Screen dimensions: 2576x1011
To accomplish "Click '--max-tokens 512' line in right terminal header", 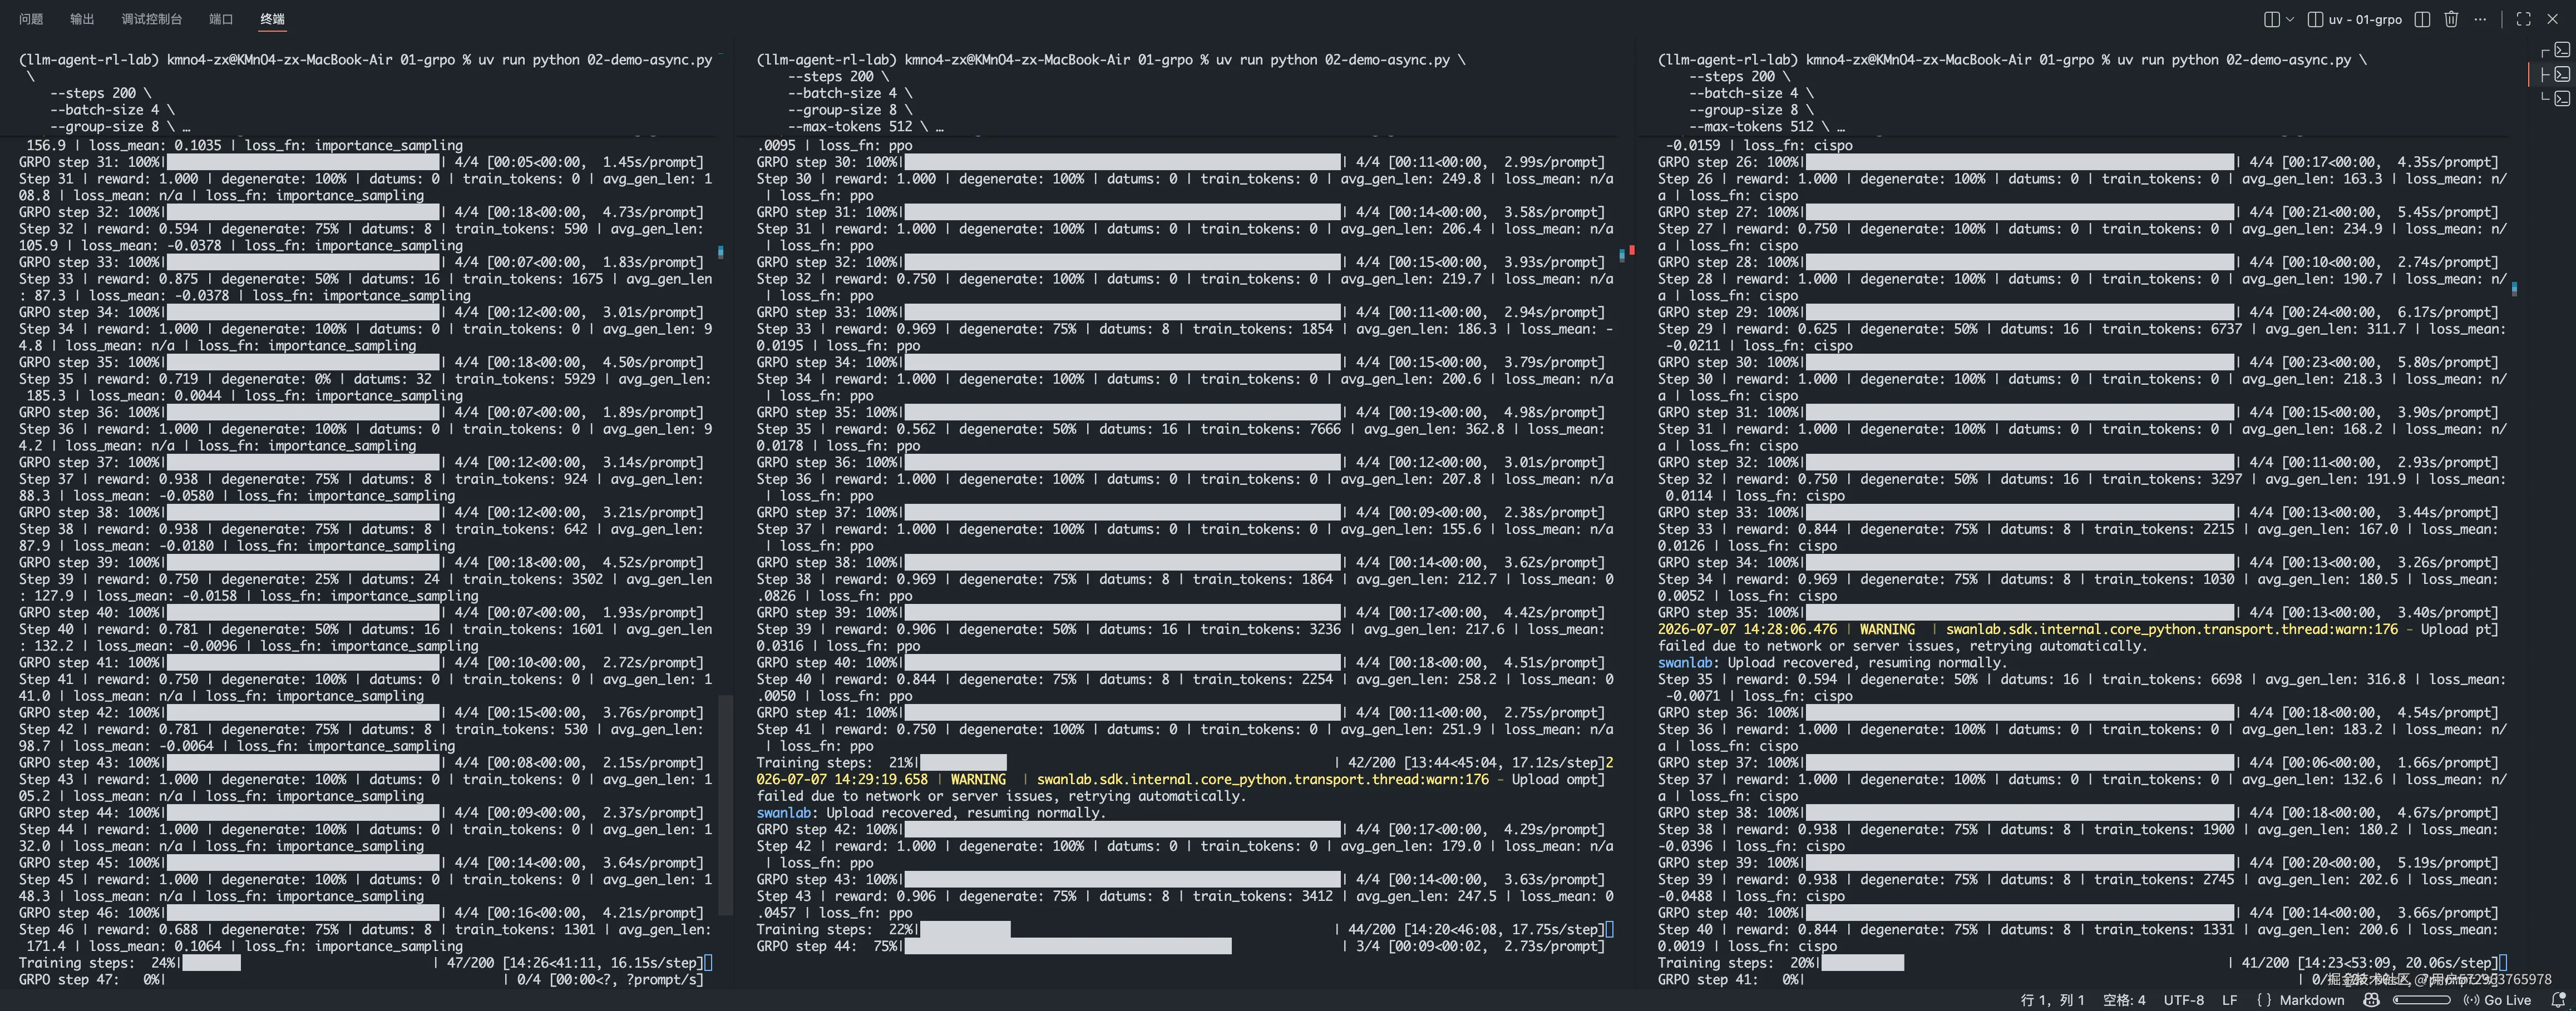I will coord(1766,127).
